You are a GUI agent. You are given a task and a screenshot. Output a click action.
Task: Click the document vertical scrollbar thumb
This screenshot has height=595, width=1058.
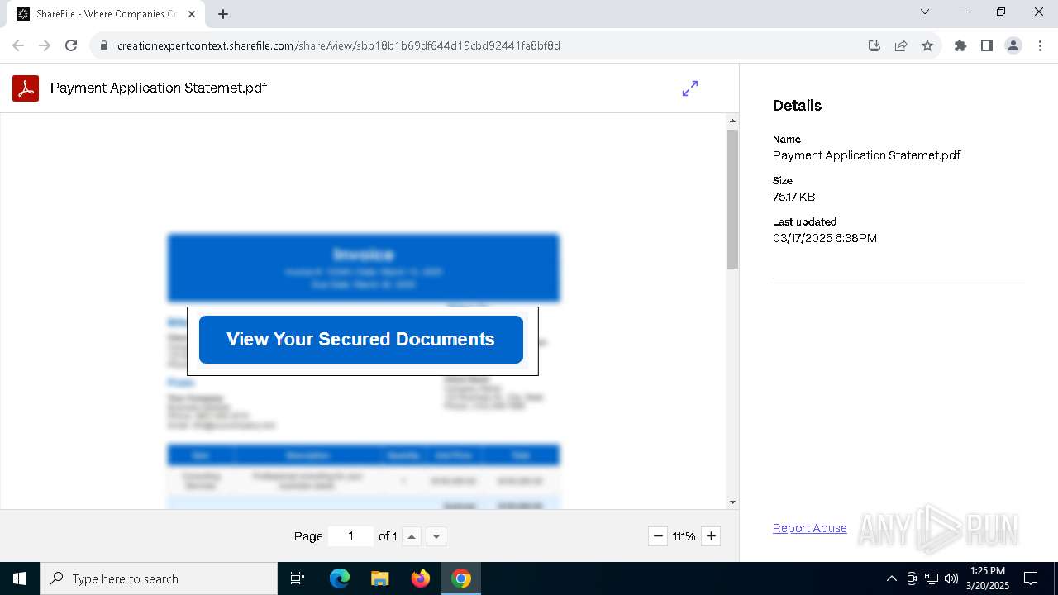coord(732,198)
